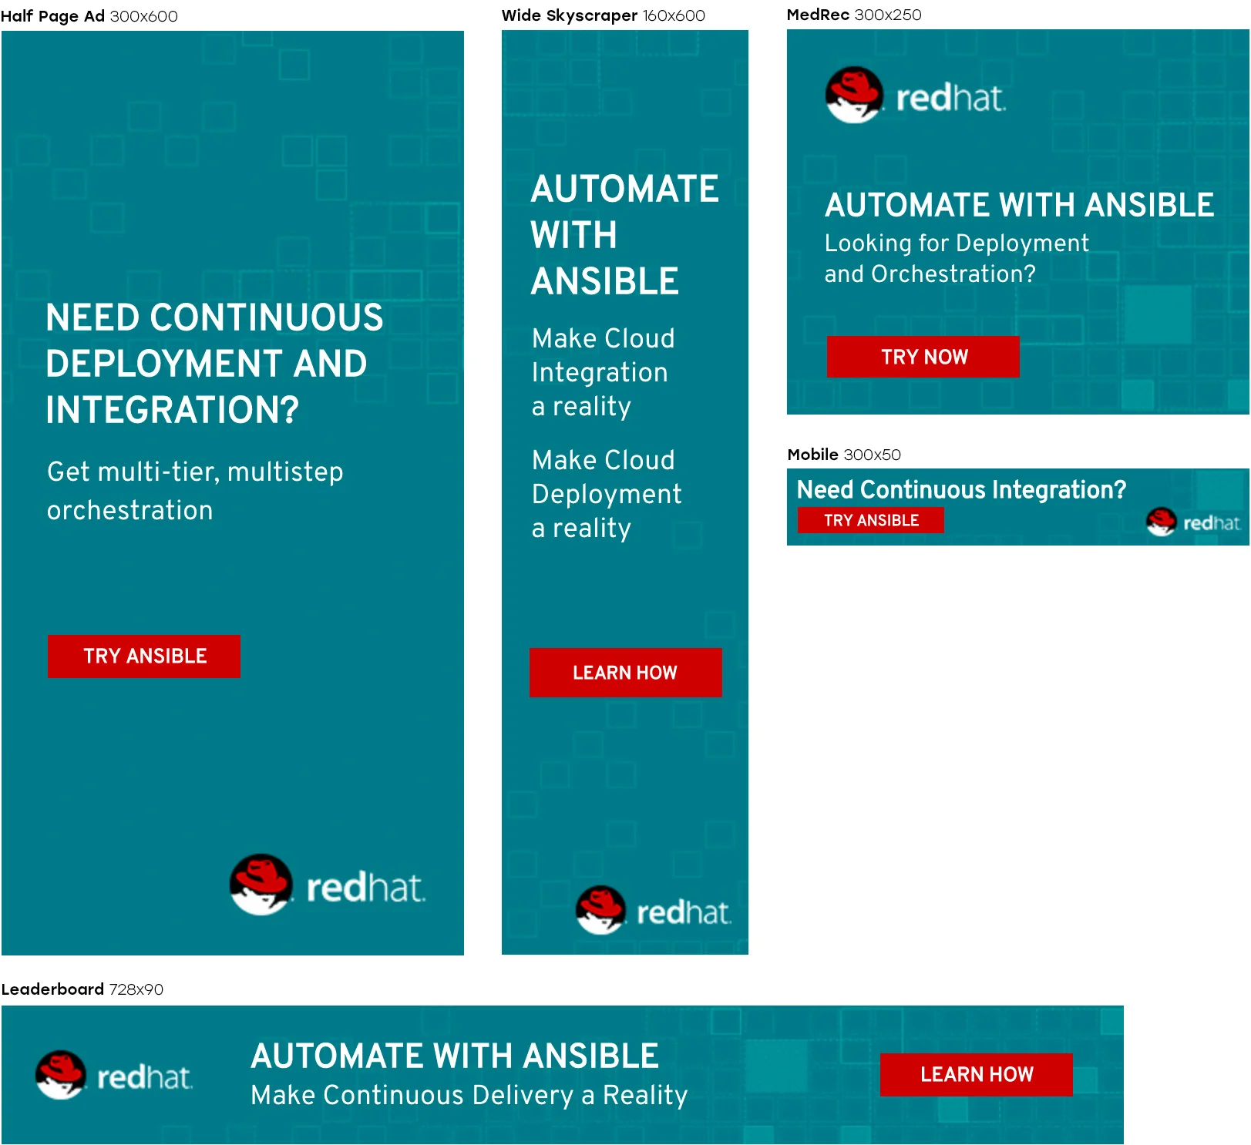Click 'Get multi-tier, multistep orchestration' text

tap(195, 491)
